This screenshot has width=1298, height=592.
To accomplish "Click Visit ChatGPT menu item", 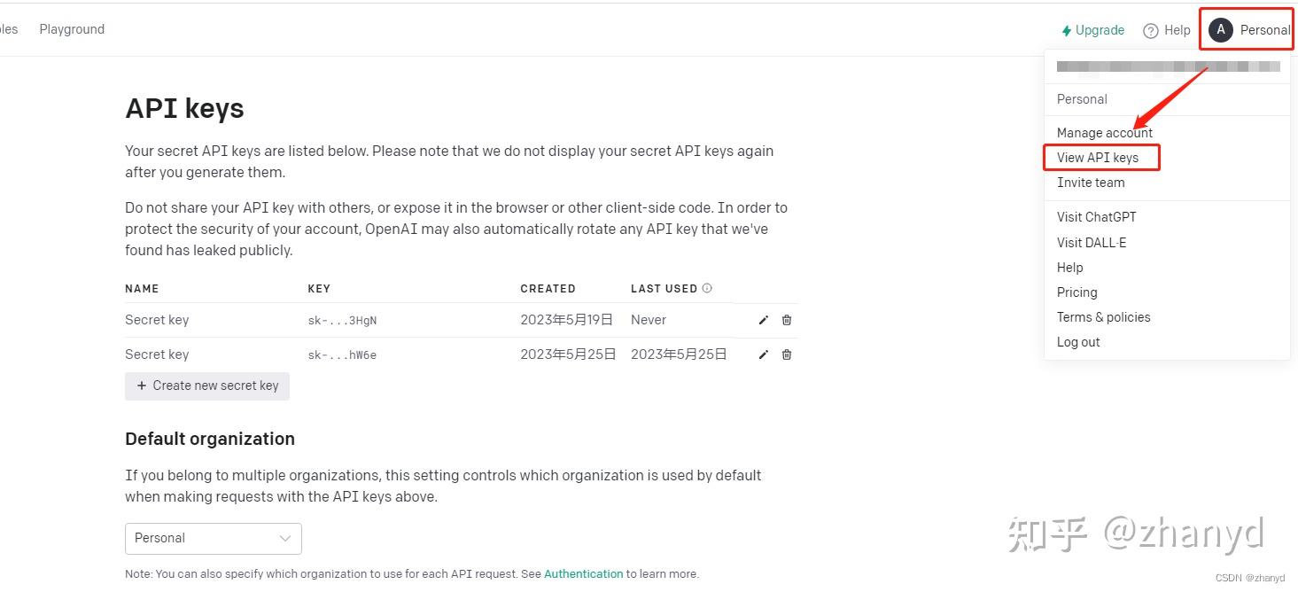I will [x=1096, y=217].
